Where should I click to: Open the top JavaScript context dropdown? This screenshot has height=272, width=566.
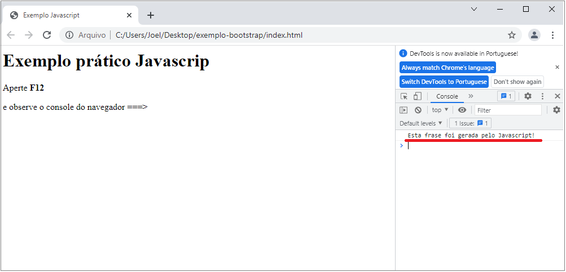pyautogui.click(x=440, y=110)
